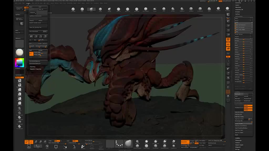Click AAHalf icon on right shelf
This screenshot has height=151, width=269.
(228, 35)
